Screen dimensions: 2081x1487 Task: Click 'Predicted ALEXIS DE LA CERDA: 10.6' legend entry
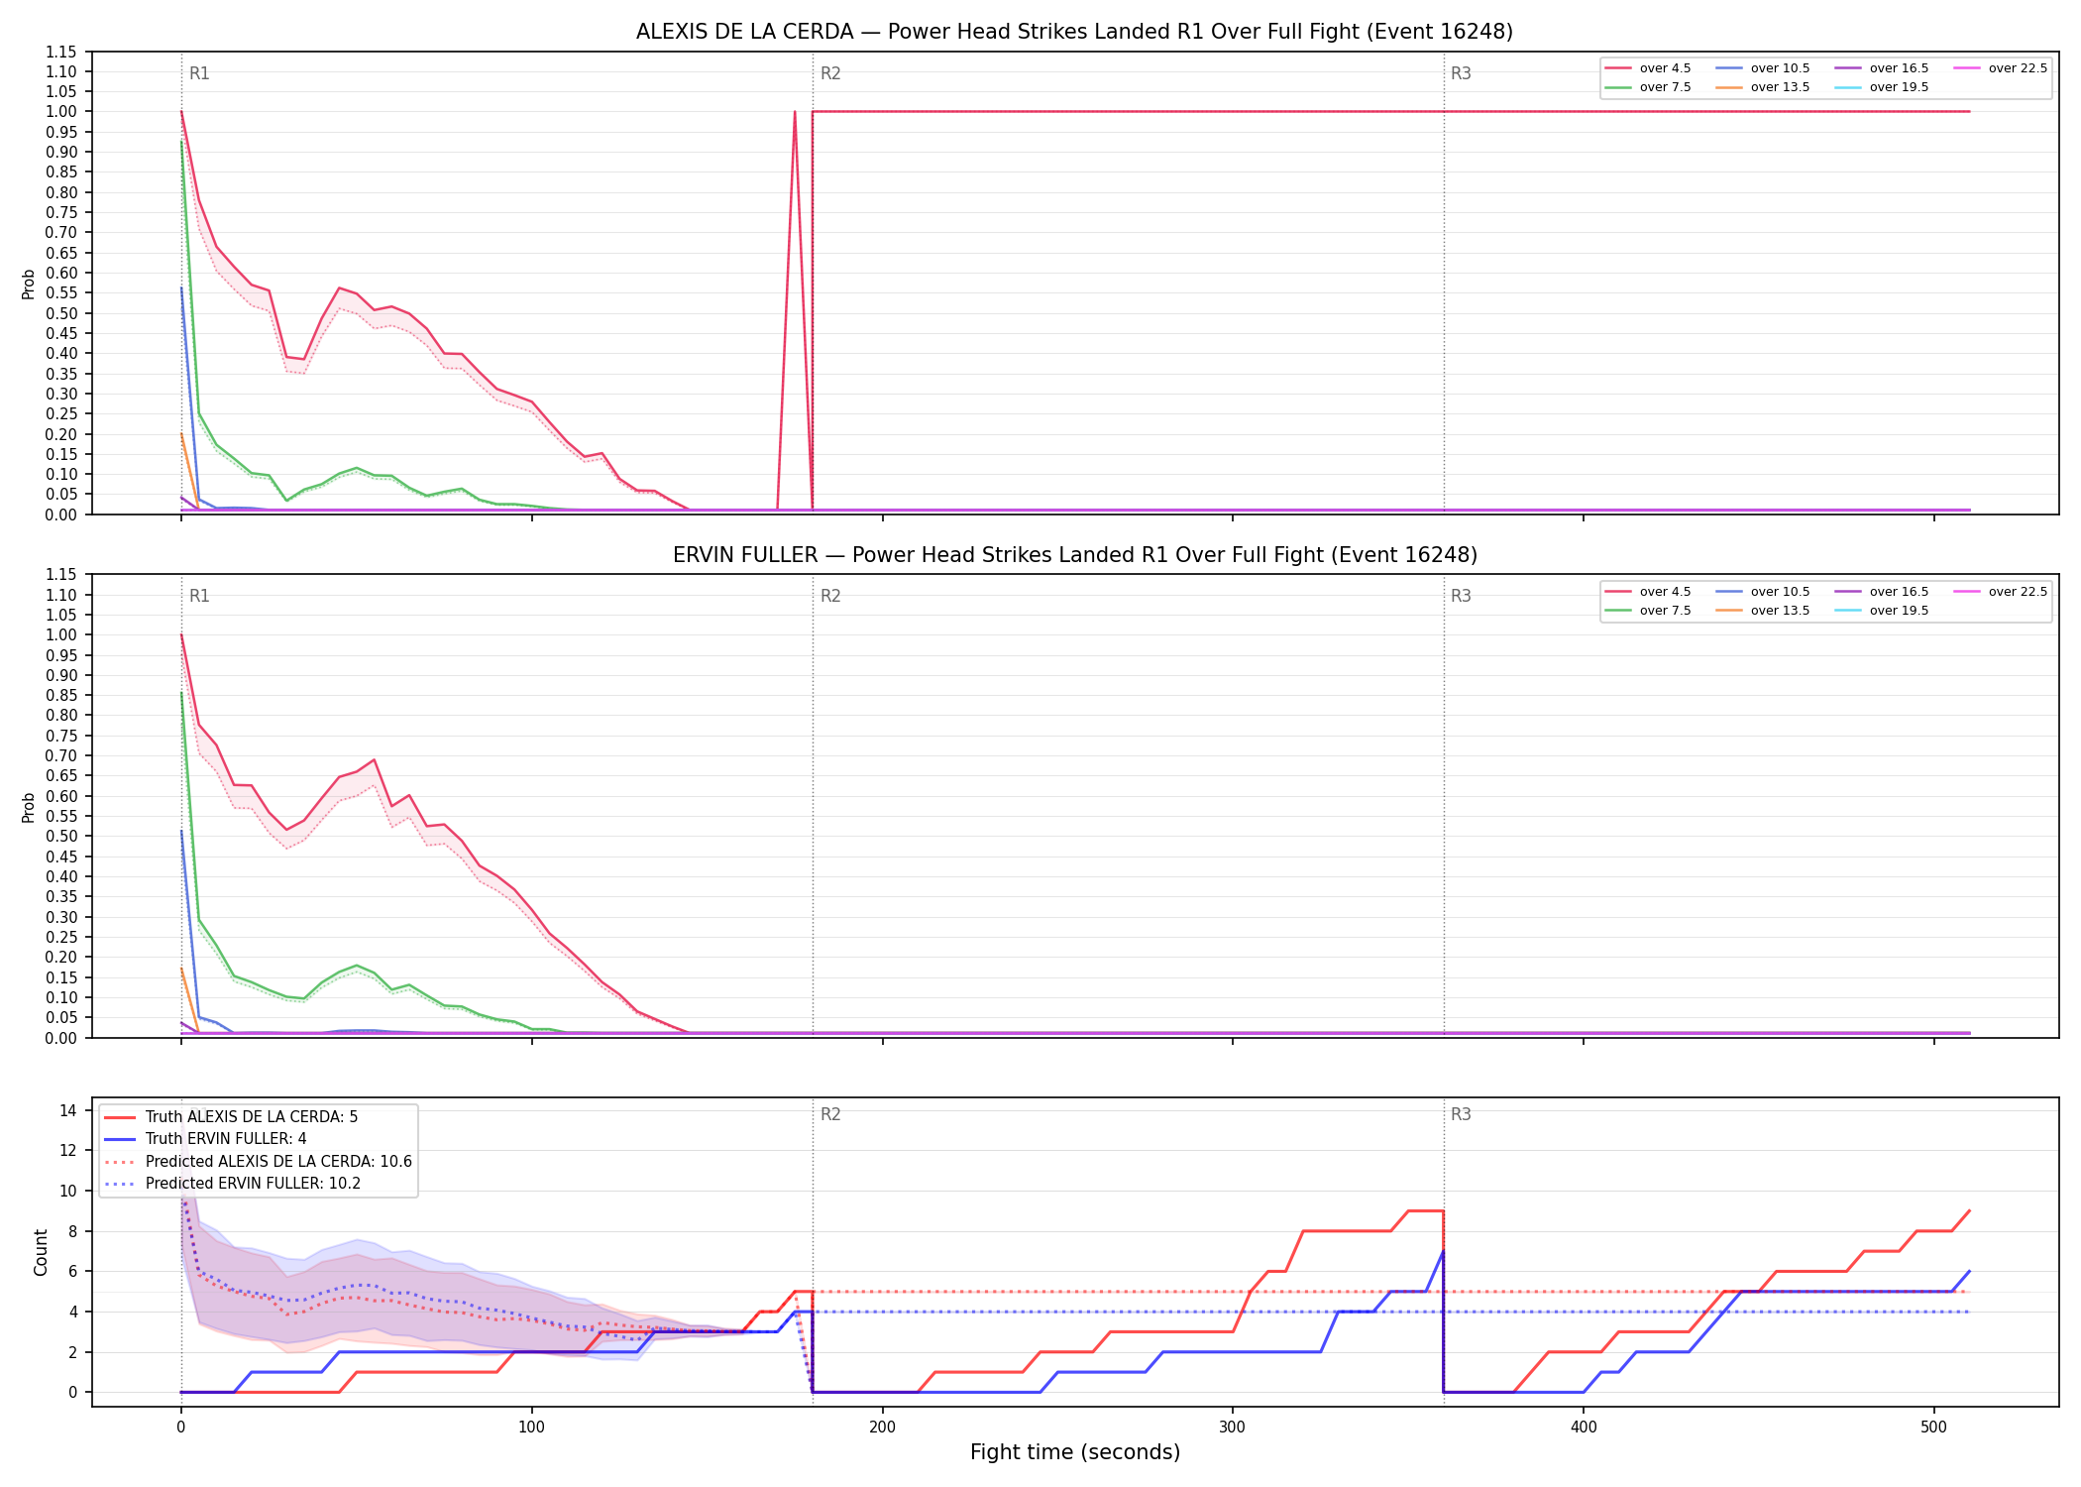[258, 1162]
